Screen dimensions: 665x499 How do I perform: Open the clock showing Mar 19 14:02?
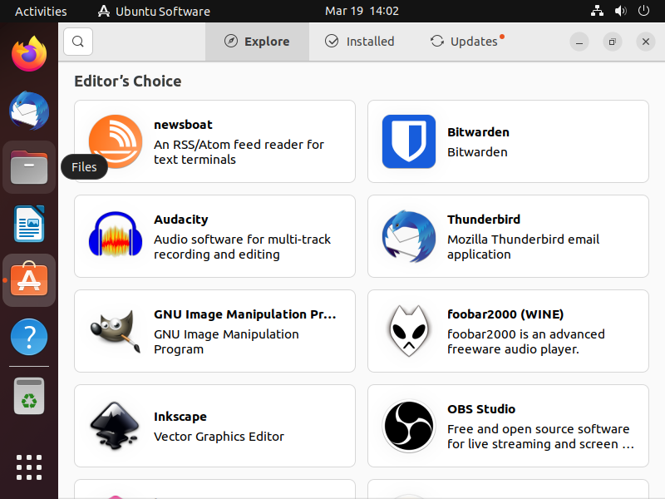(x=362, y=11)
